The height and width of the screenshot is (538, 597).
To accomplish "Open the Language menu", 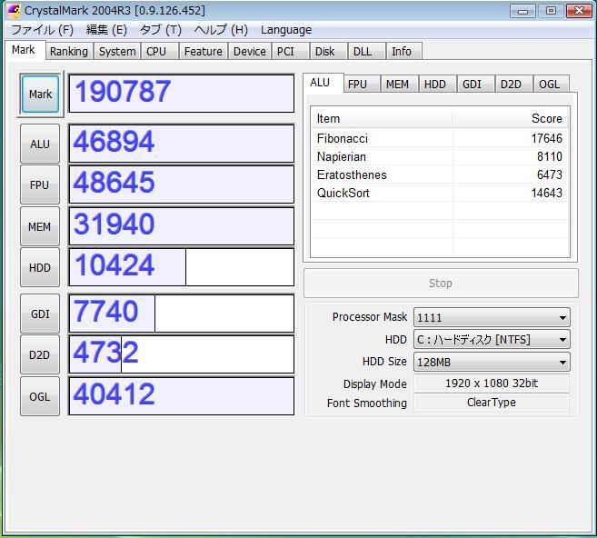I will click(x=286, y=30).
